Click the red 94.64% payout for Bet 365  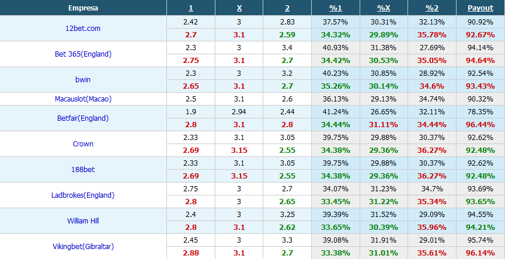480,61
